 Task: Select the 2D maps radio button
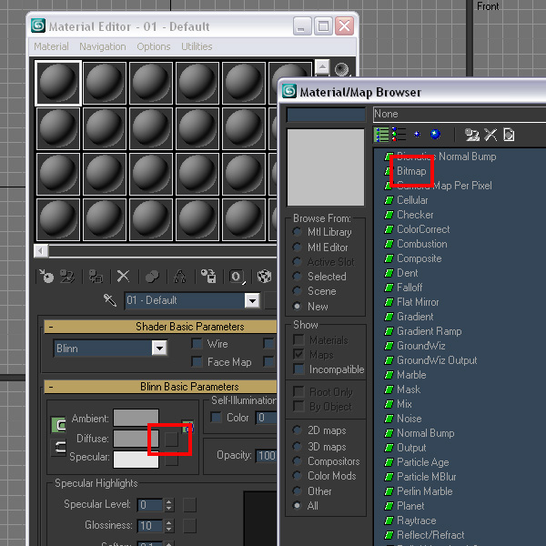coord(297,430)
